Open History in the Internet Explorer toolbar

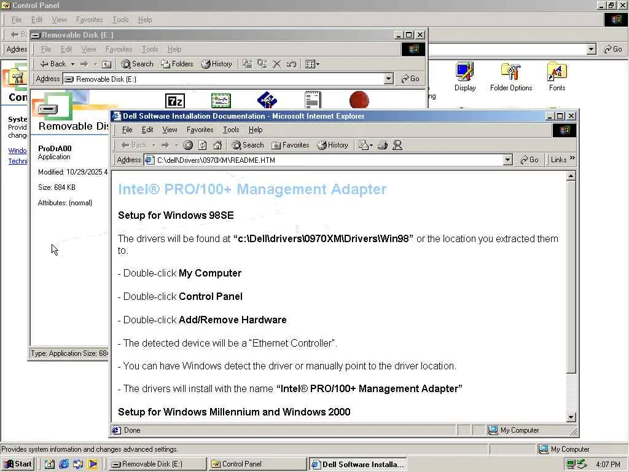332,145
